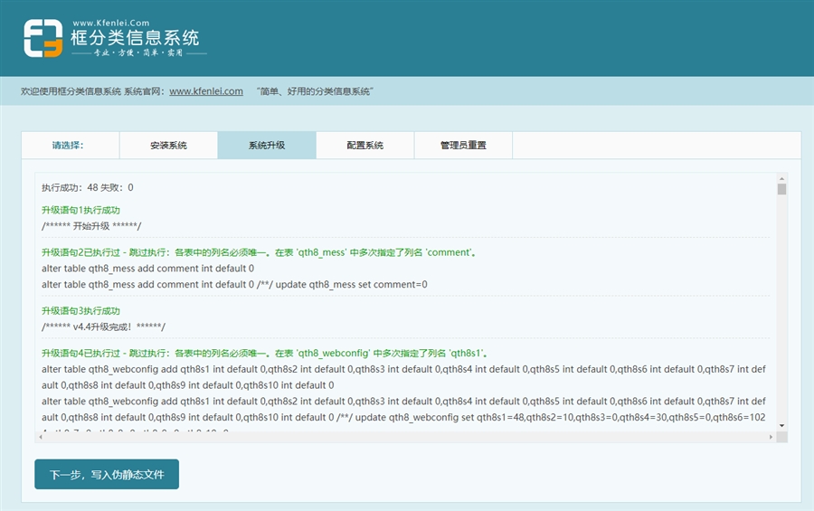Select the 系统升级 tab
814x511 pixels.
267,145
